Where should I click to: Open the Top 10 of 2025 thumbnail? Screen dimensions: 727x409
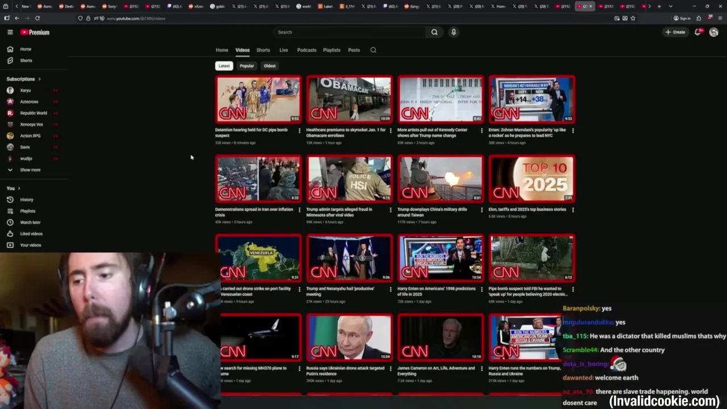tap(532, 179)
